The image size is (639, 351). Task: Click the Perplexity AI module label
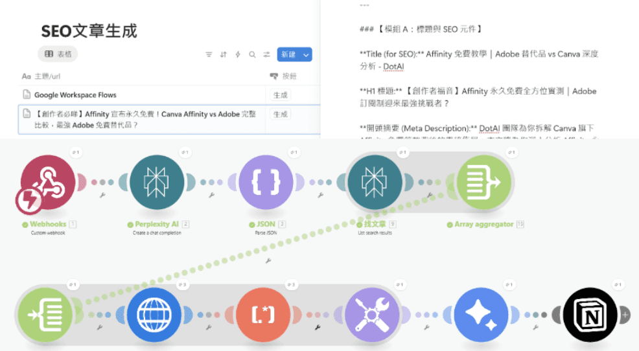coord(157,224)
